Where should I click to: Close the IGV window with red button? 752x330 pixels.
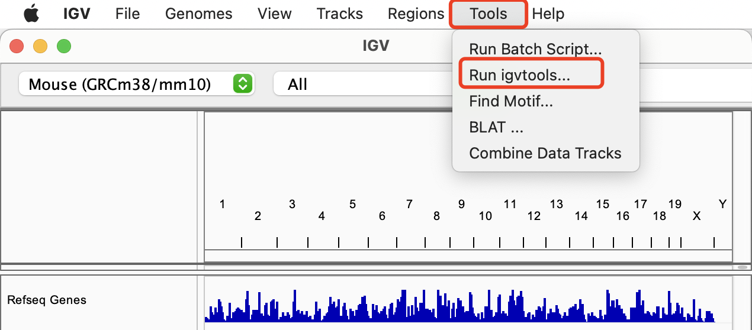[17, 46]
